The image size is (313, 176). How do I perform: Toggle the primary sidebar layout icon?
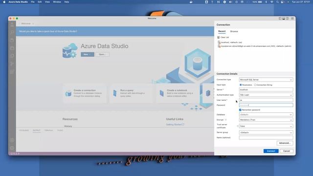pyautogui.click(x=280, y=19)
